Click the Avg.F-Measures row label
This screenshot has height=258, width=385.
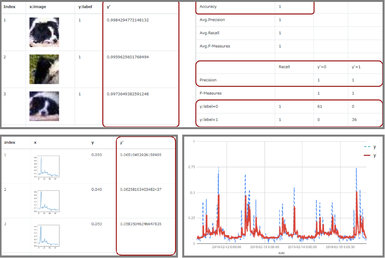[215, 46]
